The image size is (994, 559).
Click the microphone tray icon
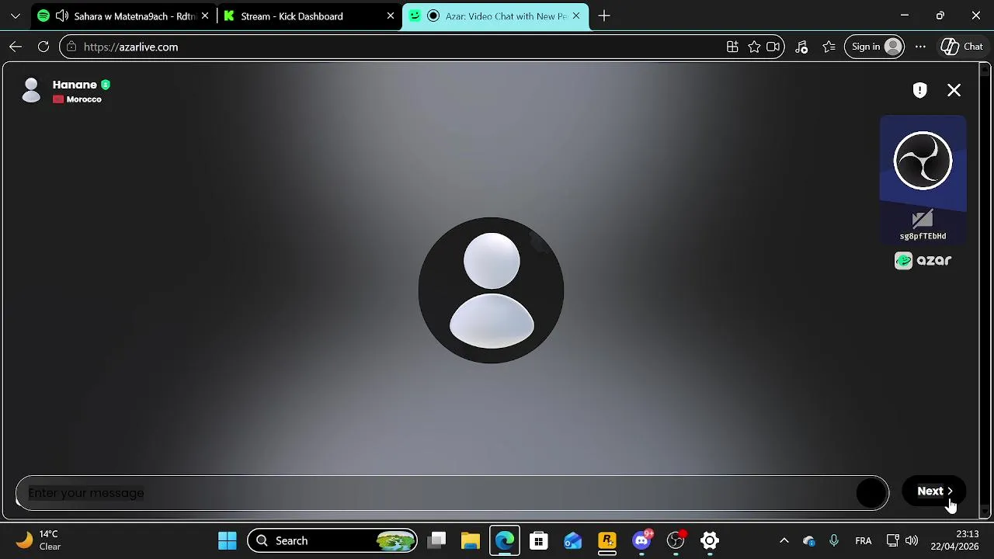click(x=834, y=540)
